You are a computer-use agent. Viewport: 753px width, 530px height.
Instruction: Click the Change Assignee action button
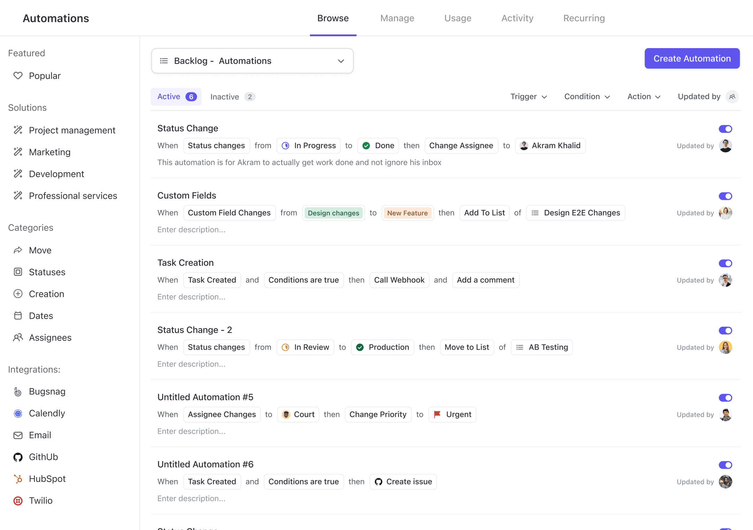click(461, 146)
